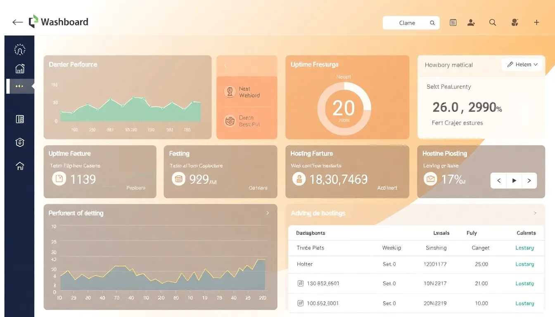This screenshot has width=555, height=317.
Task: Select the Desch Best PVI menu entry
Action: [x=247, y=121]
